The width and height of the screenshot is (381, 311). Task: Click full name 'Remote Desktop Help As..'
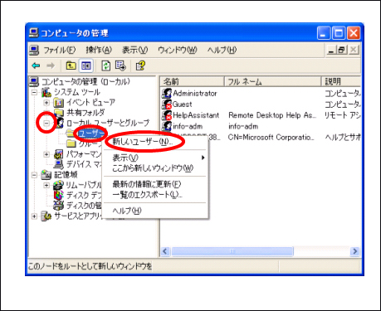(272, 115)
